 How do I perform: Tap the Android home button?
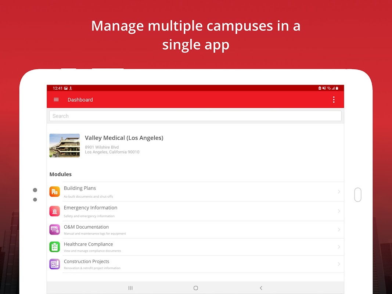[x=196, y=288]
